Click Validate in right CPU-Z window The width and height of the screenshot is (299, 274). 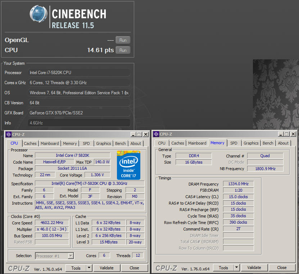point(254,268)
